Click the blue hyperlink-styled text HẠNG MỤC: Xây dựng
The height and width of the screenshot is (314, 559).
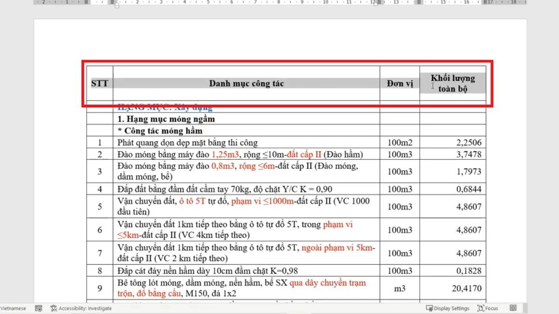coord(166,107)
